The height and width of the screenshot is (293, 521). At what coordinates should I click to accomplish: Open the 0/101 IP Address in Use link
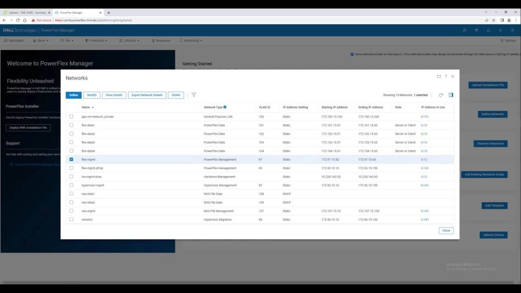pos(425,117)
